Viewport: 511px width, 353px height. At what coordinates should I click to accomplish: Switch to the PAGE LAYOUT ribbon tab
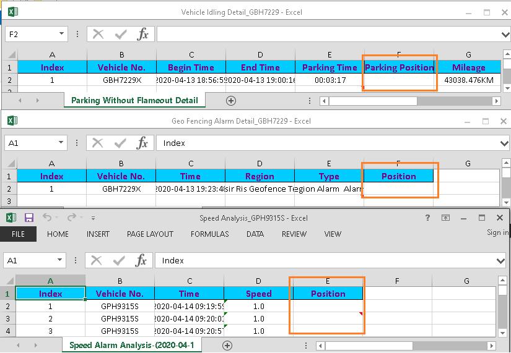[150, 234]
